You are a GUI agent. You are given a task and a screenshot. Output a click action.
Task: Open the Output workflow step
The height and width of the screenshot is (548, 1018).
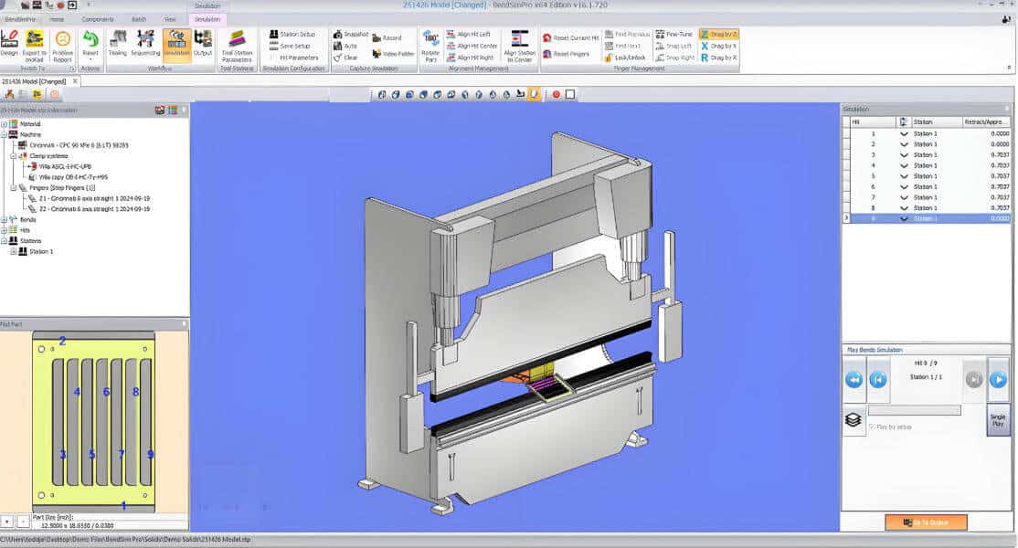203,44
